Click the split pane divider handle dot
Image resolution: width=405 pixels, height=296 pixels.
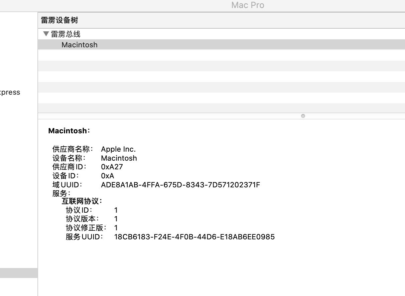tap(303, 116)
